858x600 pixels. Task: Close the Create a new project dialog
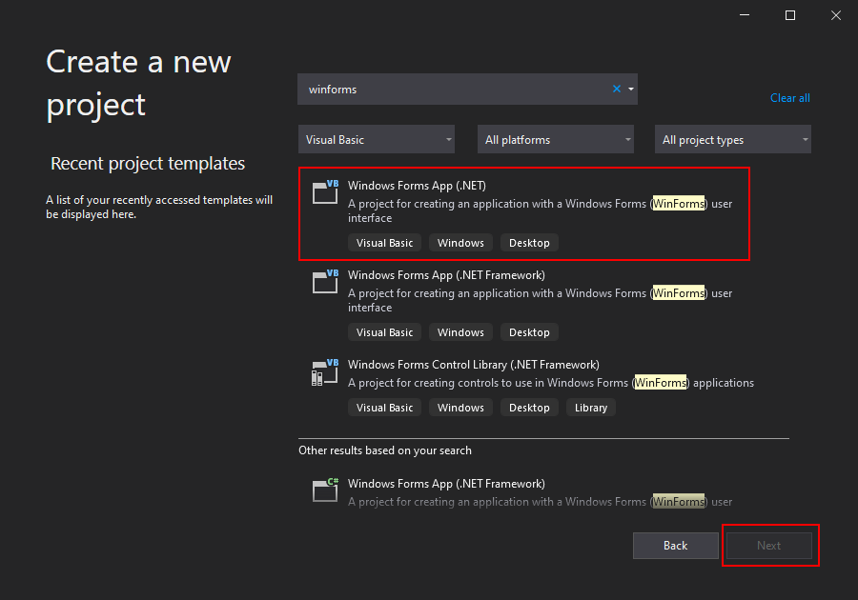tap(835, 15)
